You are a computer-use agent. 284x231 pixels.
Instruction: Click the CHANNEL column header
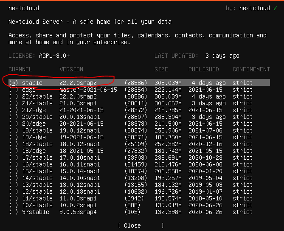pos(20,69)
